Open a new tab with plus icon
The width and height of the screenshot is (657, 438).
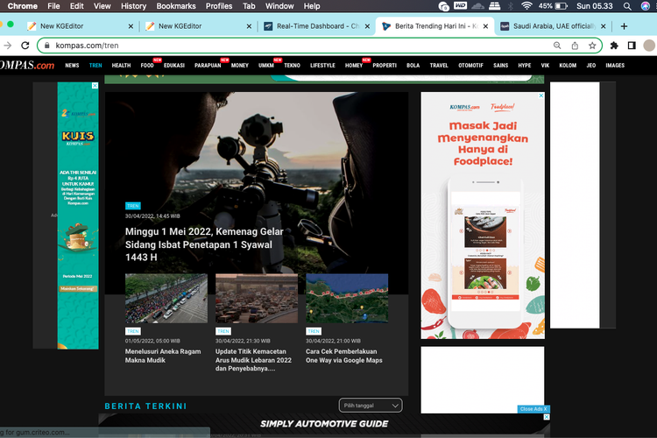point(625,26)
